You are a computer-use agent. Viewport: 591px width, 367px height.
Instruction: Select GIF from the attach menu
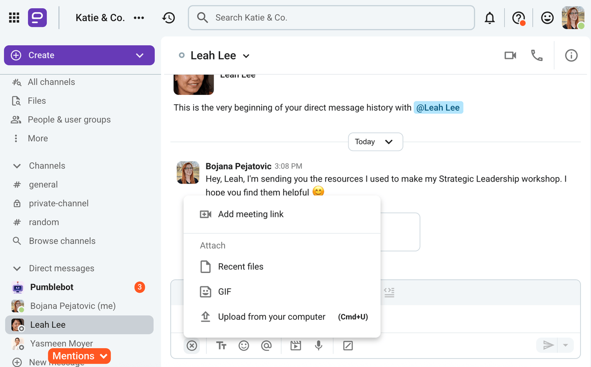tap(225, 292)
